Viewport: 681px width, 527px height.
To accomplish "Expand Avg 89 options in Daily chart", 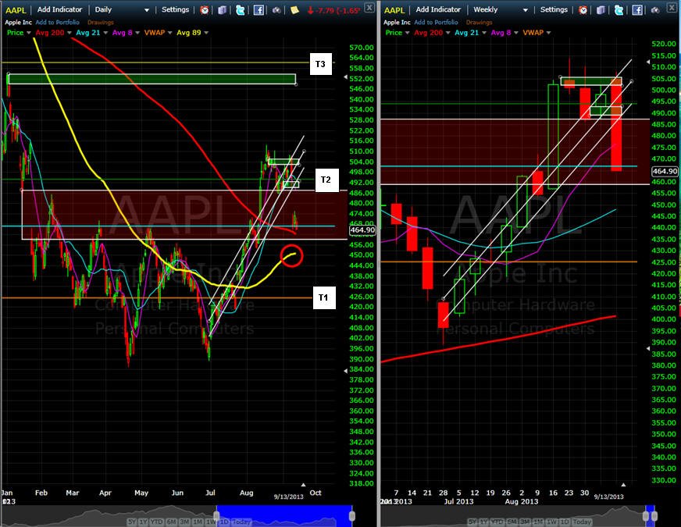I will point(206,33).
